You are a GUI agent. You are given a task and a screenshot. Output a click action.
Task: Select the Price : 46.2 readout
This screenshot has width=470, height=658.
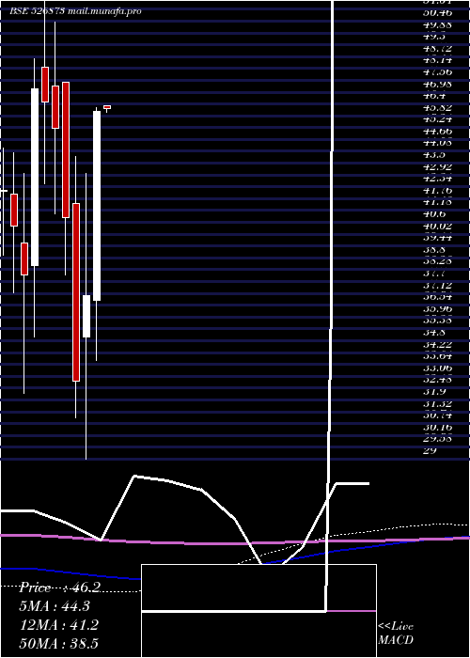pos(59,587)
